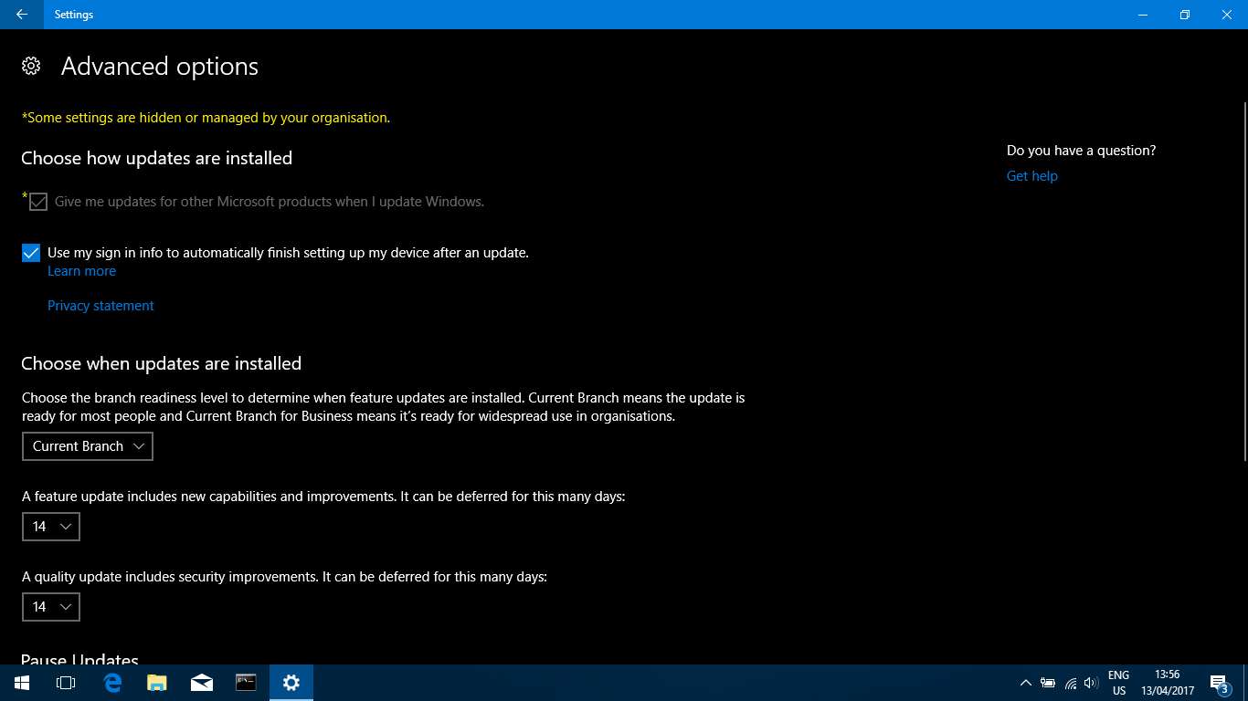
Task: Click the back arrow in Settings title bar
Action: tap(21, 15)
